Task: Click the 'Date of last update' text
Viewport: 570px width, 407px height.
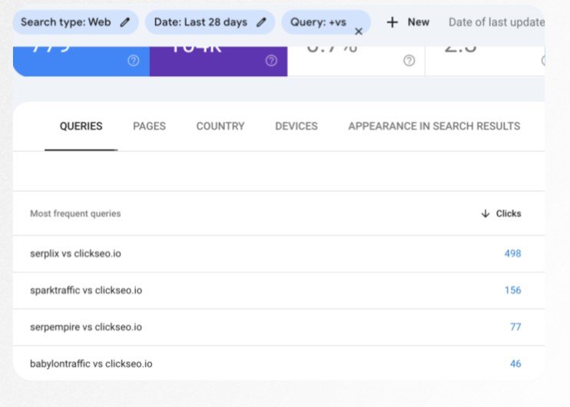Action: (496, 22)
